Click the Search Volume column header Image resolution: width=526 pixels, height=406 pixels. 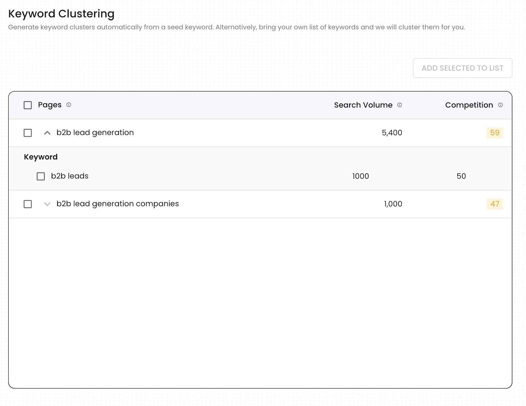click(363, 105)
